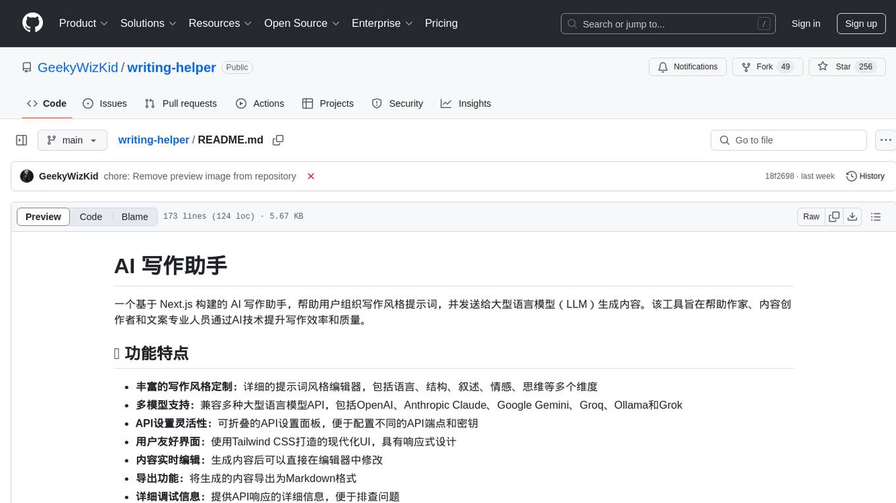Open the Raw file view
The image size is (896, 503).
[811, 217]
